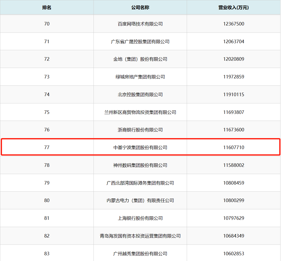Click rank number 77 cell
The height and width of the screenshot is (261, 281).
click(47, 148)
